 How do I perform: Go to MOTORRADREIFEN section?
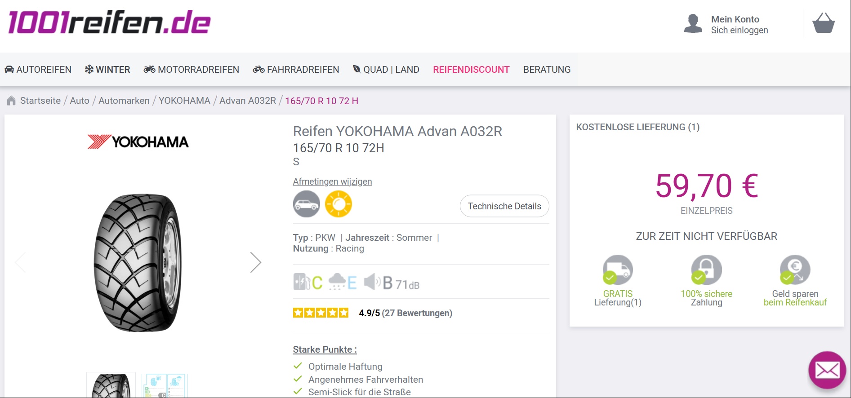(x=191, y=70)
